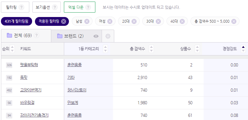Viewport: 248px width, 120px height.
Task: Open keyword link 고양이번역기
Action: pyautogui.click(x=31, y=90)
